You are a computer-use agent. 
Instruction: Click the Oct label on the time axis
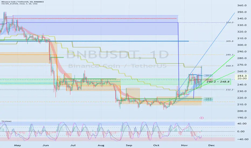(x=156, y=145)
